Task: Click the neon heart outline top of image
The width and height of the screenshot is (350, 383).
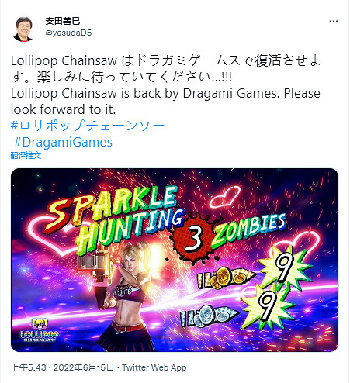Action: click(x=224, y=197)
